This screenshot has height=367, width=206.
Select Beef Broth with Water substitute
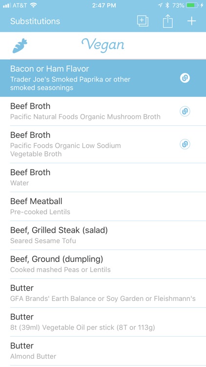[103, 178]
